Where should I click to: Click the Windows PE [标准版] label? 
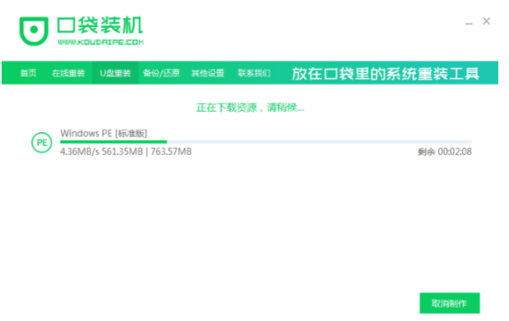coord(103,133)
